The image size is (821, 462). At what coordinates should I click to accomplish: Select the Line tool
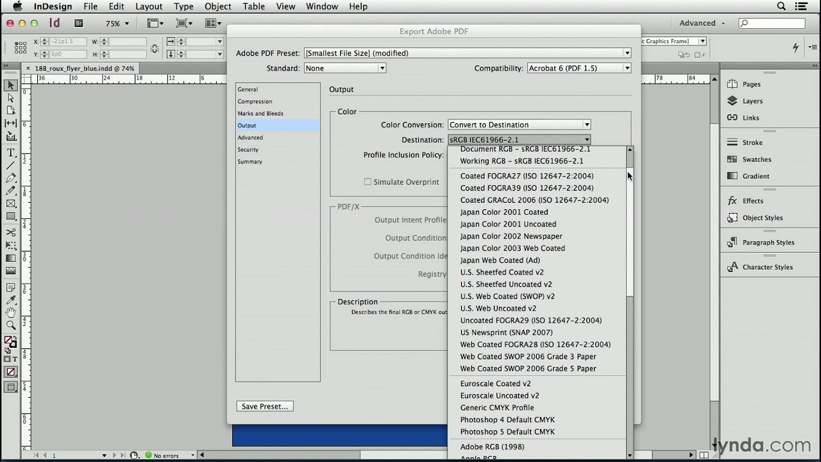click(11, 166)
